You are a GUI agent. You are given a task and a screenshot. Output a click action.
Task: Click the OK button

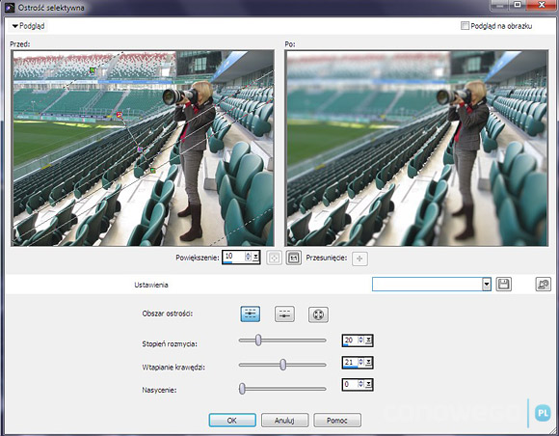[x=232, y=421]
